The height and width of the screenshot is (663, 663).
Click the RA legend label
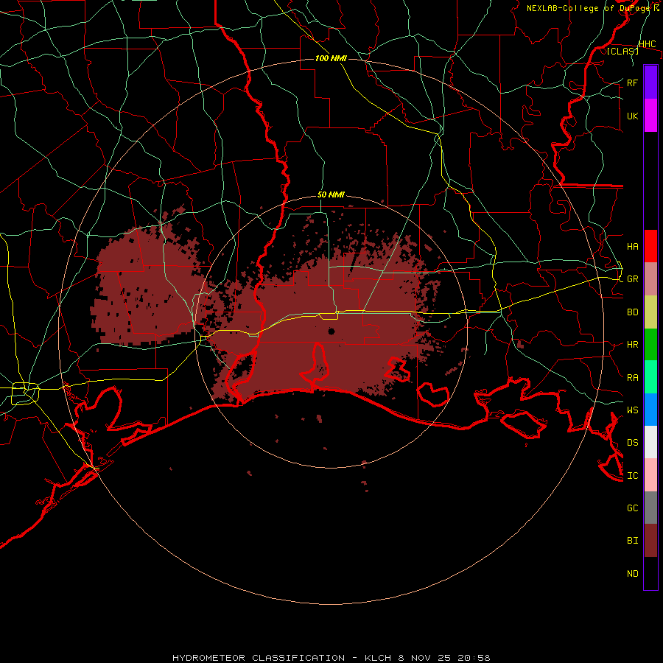pyautogui.click(x=632, y=378)
